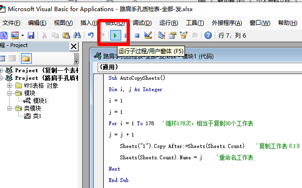The height and width of the screenshot is (188, 302).
Task: Click View Code button in Project panel
Action: [x=2, y=58]
